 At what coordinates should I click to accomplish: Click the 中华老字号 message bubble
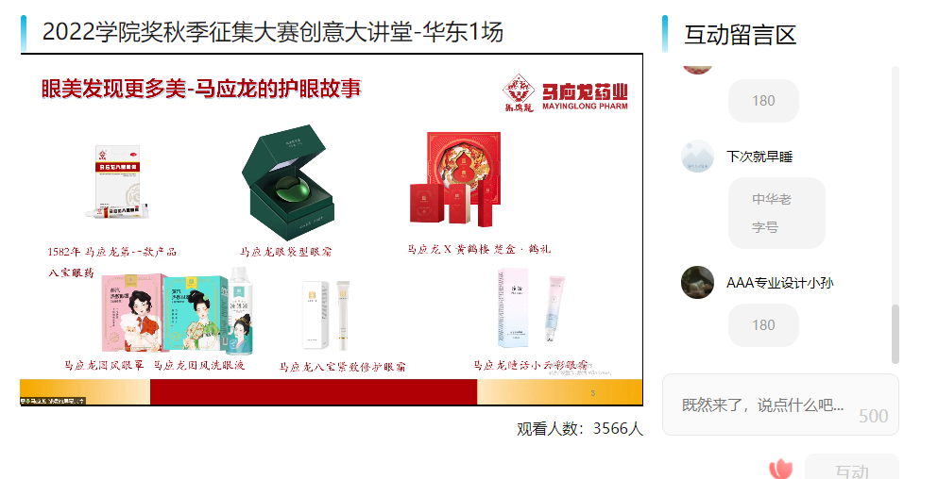(776, 213)
